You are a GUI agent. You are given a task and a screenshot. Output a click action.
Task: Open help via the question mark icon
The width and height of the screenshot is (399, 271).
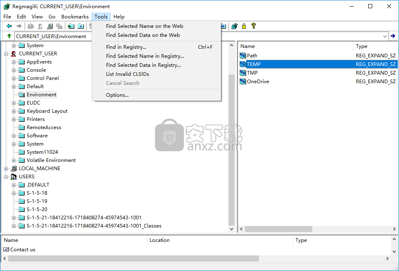254,26
